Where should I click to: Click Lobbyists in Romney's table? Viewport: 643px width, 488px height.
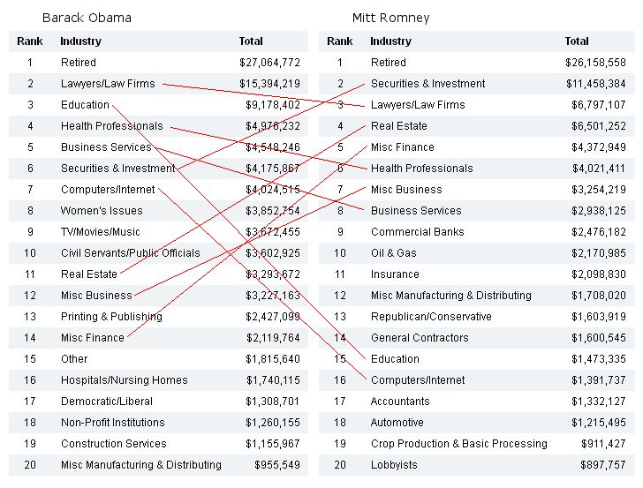(394, 465)
